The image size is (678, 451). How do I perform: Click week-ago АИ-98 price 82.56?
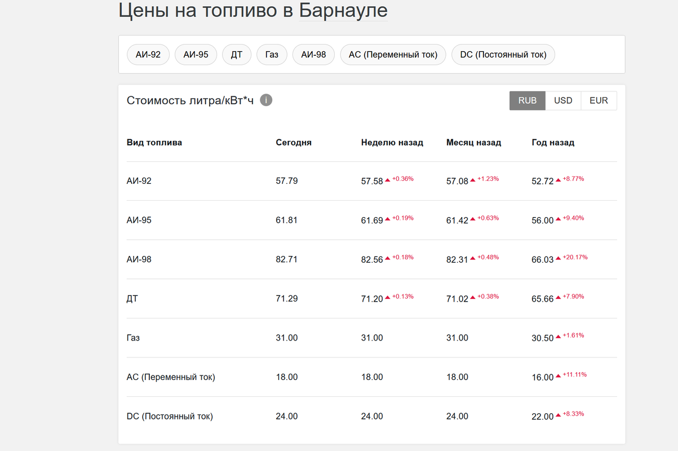[372, 260]
